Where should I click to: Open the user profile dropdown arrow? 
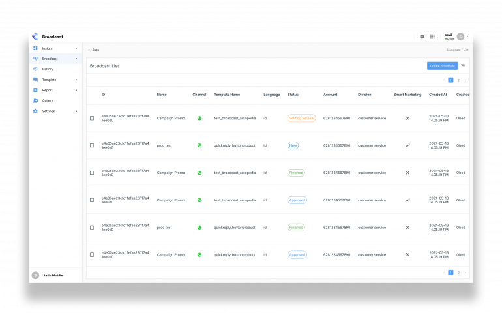click(468, 37)
